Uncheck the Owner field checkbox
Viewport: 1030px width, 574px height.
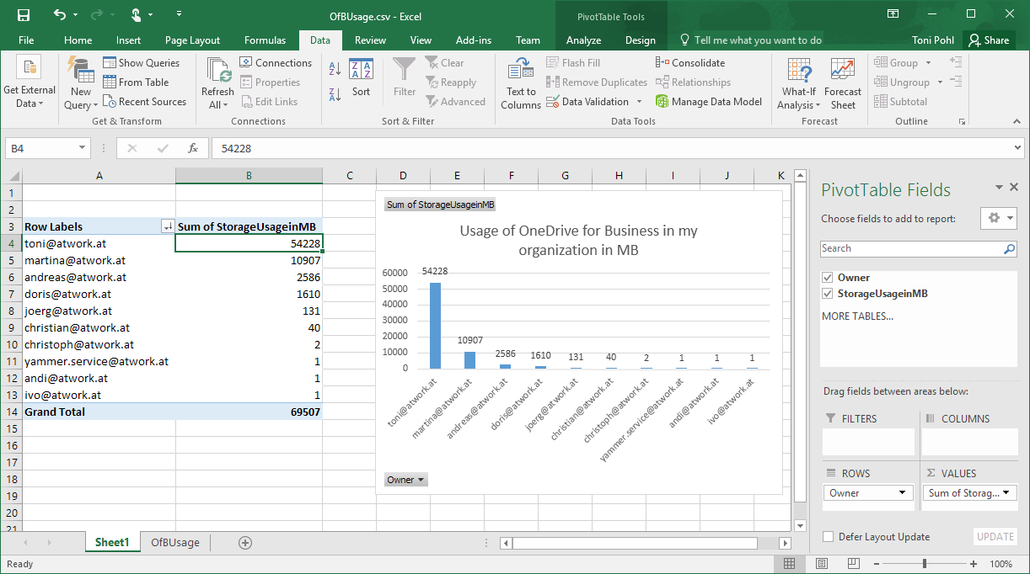pos(827,278)
